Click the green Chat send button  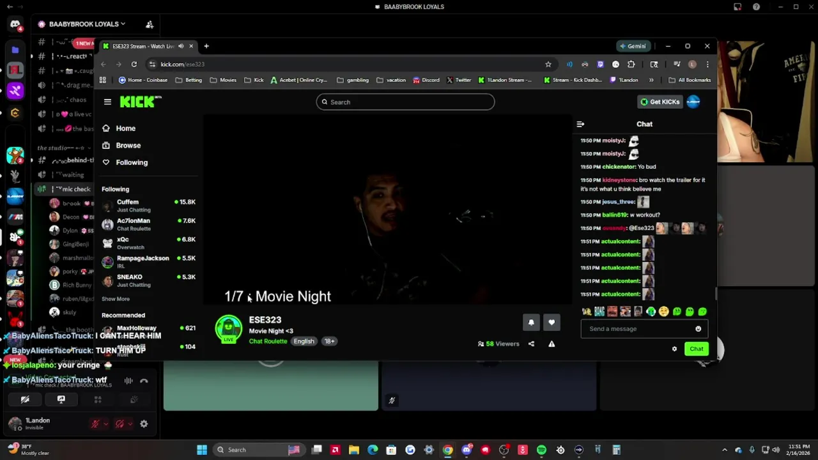pyautogui.click(x=696, y=349)
